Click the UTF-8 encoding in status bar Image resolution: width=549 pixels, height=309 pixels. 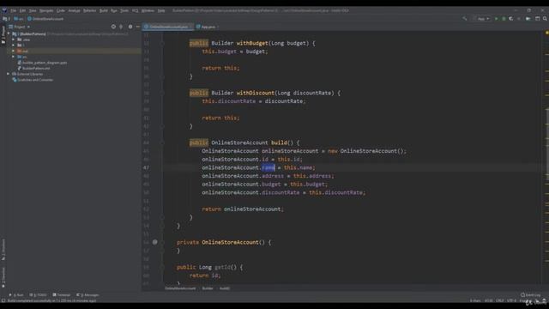click(x=511, y=300)
